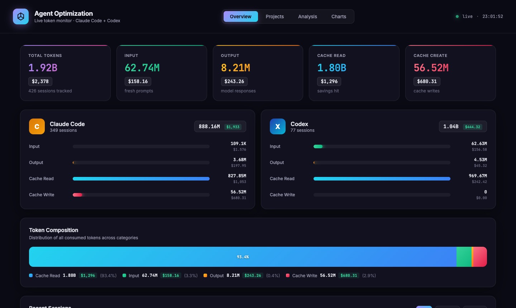Click the Claude Code 888.16M total badge

[220, 126]
